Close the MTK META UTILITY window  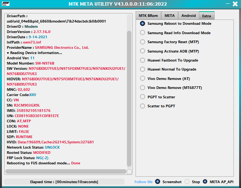click(x=235, y=4)
